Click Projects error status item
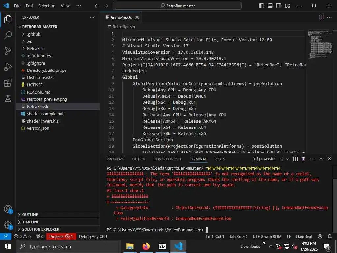337x253 pixels. coord(61,237)
